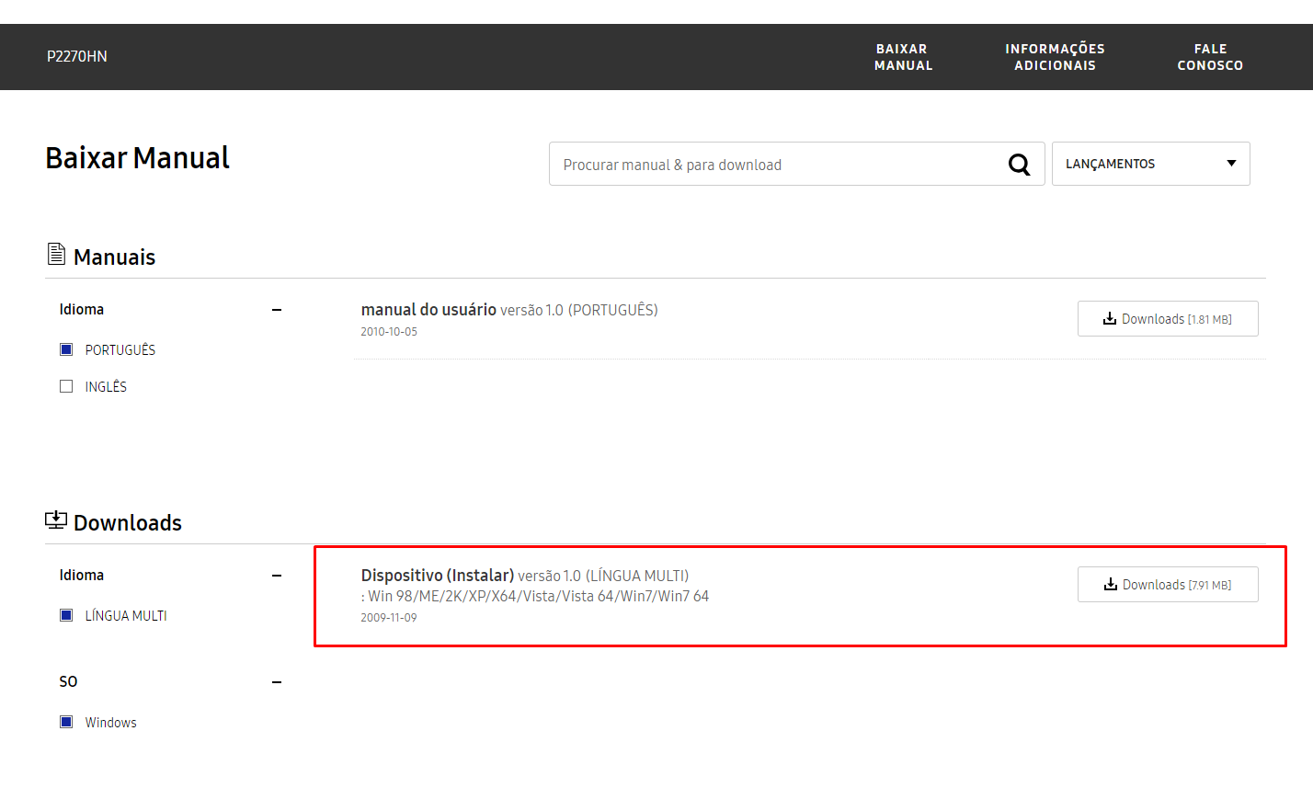Download the 1.81 MB user manual
This screenshot has height=788, width=1313.
1168,319
